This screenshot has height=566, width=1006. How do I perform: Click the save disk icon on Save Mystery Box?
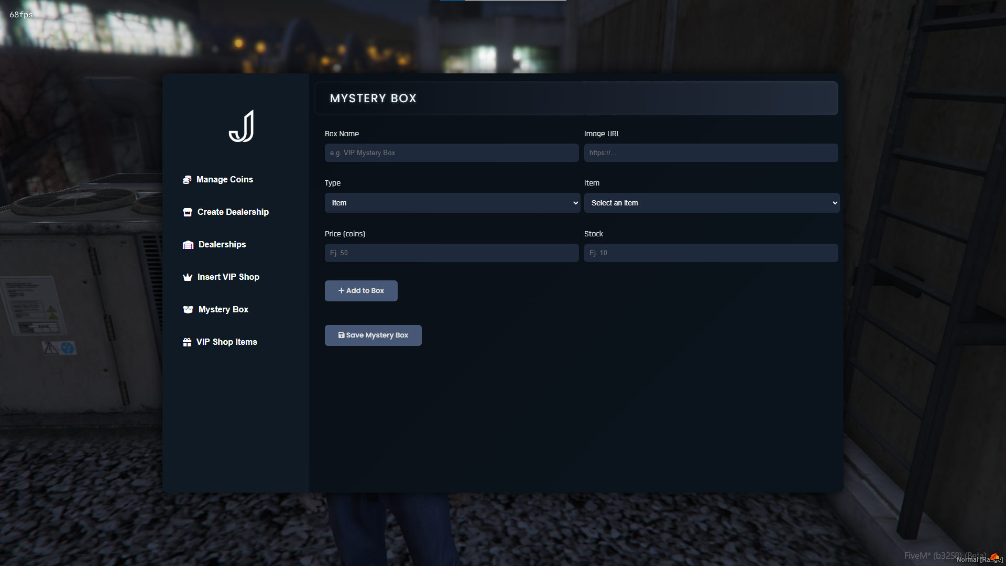341,335
